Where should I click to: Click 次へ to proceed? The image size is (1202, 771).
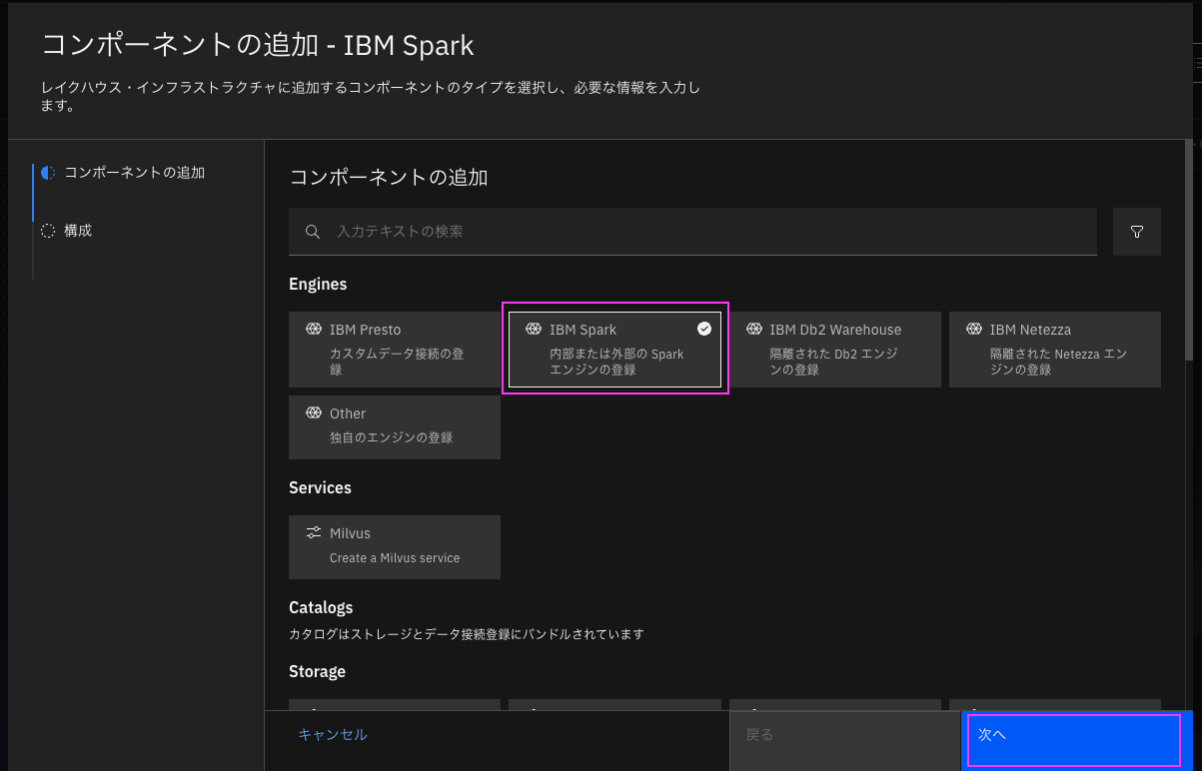coord(1076,740)
